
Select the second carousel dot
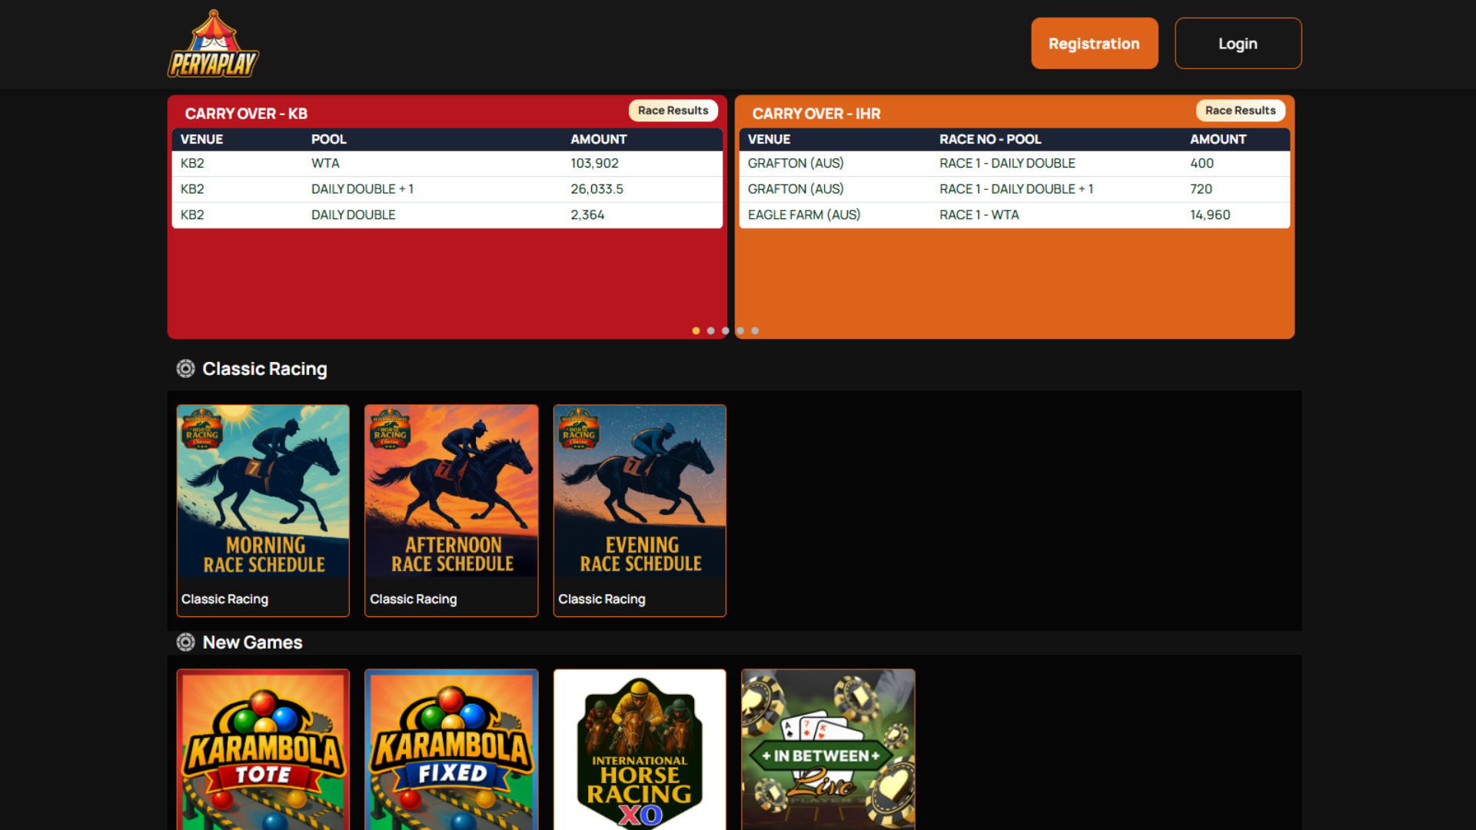pyautogui.click(x=710, y=331)
